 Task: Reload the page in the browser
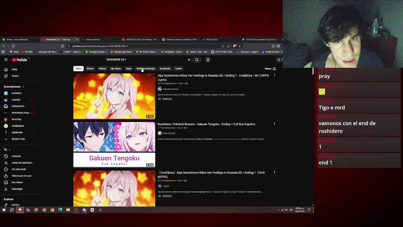tap(14, 46)
